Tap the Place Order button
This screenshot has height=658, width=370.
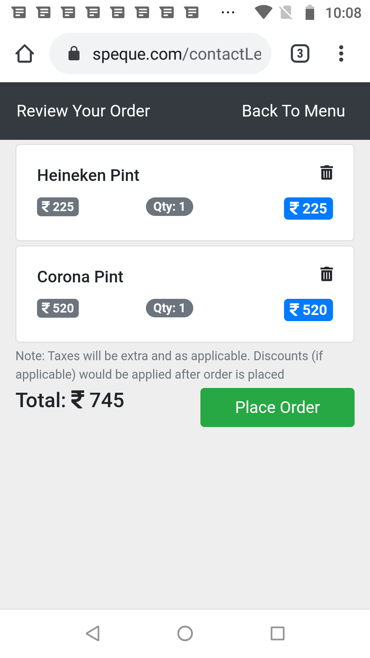(277, 407)
